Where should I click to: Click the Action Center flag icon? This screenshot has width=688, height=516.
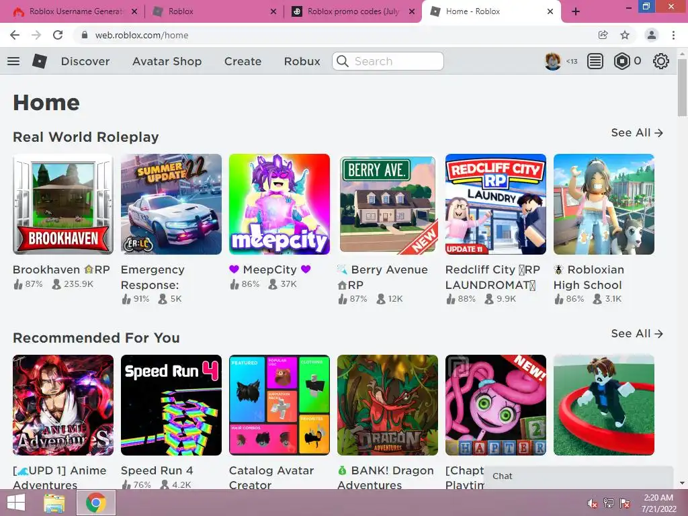625,503
